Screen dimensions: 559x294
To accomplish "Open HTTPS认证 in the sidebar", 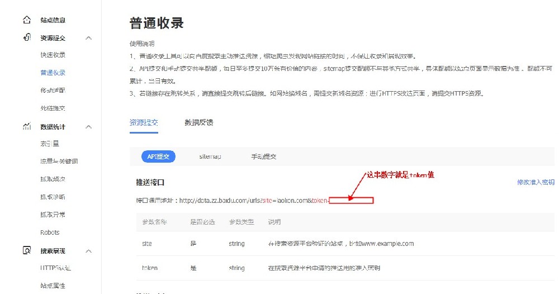I will 55,268.
